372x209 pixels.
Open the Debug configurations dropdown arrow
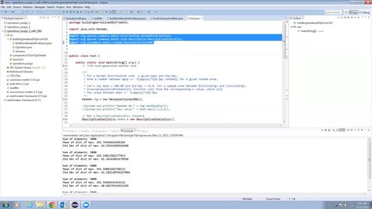point(67,12)
